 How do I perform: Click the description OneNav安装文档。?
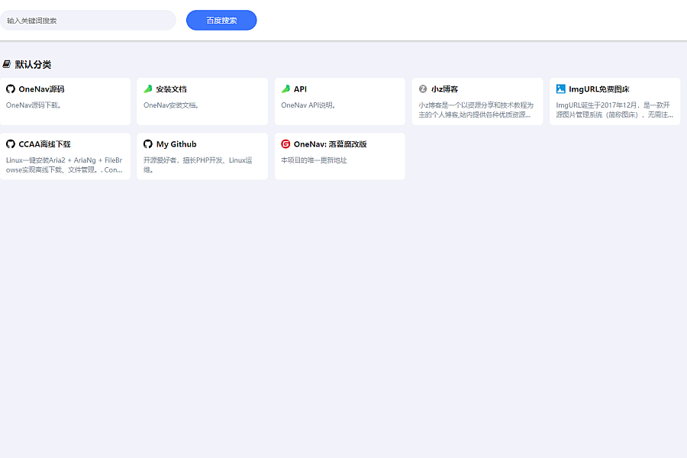171,105
